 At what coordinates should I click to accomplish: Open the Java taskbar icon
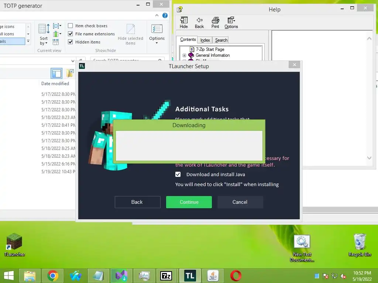point(213,276)
